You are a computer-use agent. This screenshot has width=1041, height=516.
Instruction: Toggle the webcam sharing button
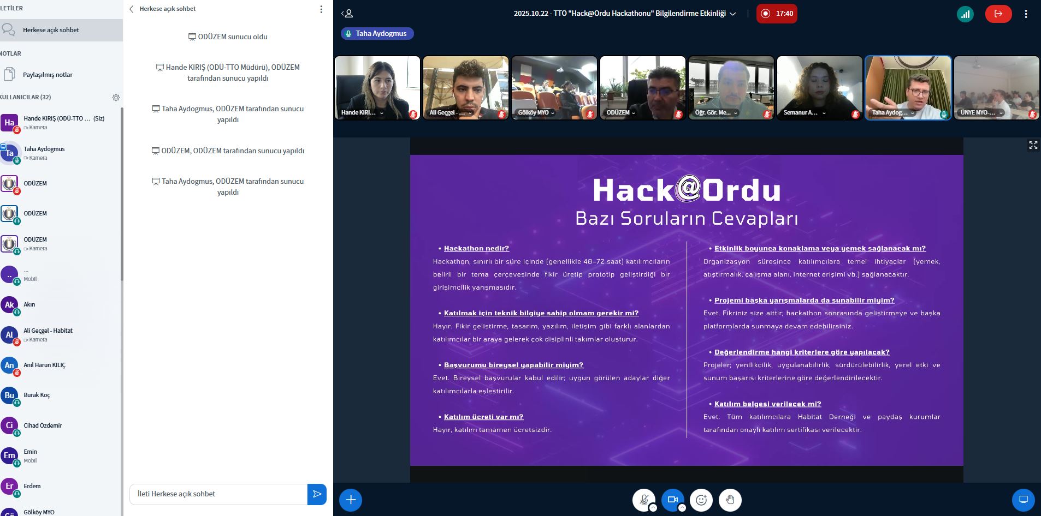pos(672,500)
